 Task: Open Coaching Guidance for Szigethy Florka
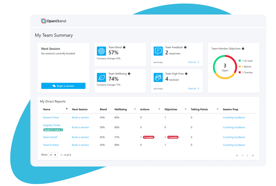click(x=234, y=127)
